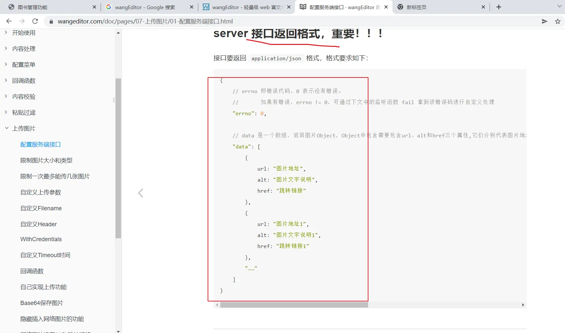Go back to the previous browser page
The height and width of the screenshot is (333, 565).
[x=9, y=21]
